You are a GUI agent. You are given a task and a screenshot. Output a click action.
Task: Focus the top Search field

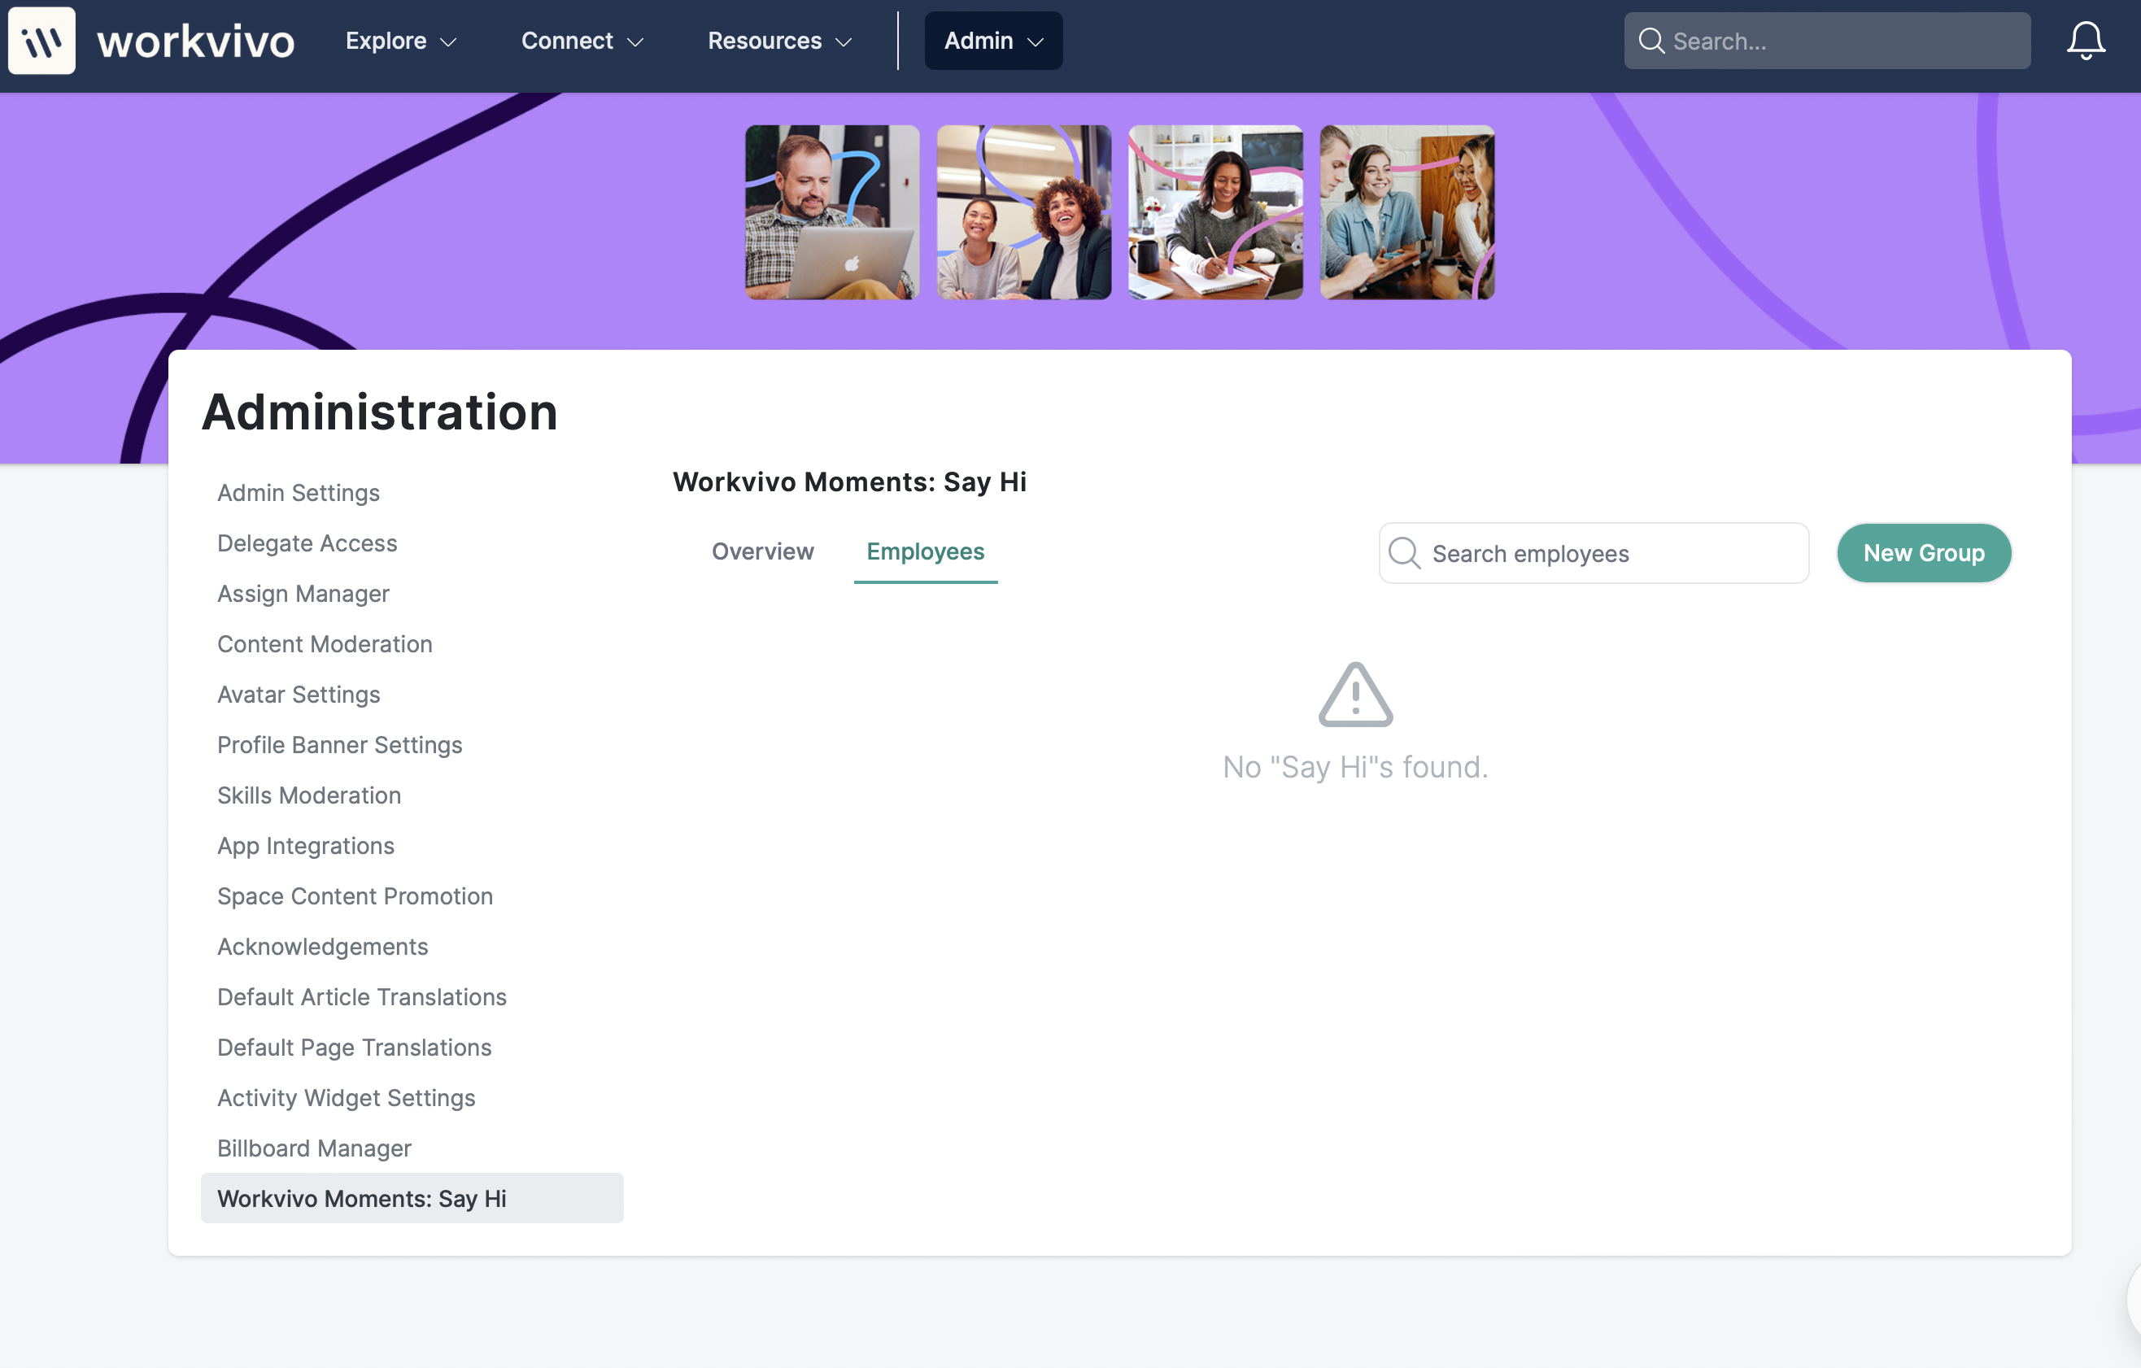pos(1826,41)
